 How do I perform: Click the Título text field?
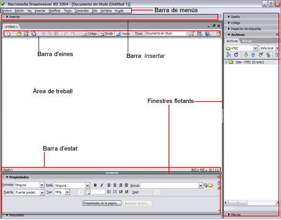coord(165,34)
